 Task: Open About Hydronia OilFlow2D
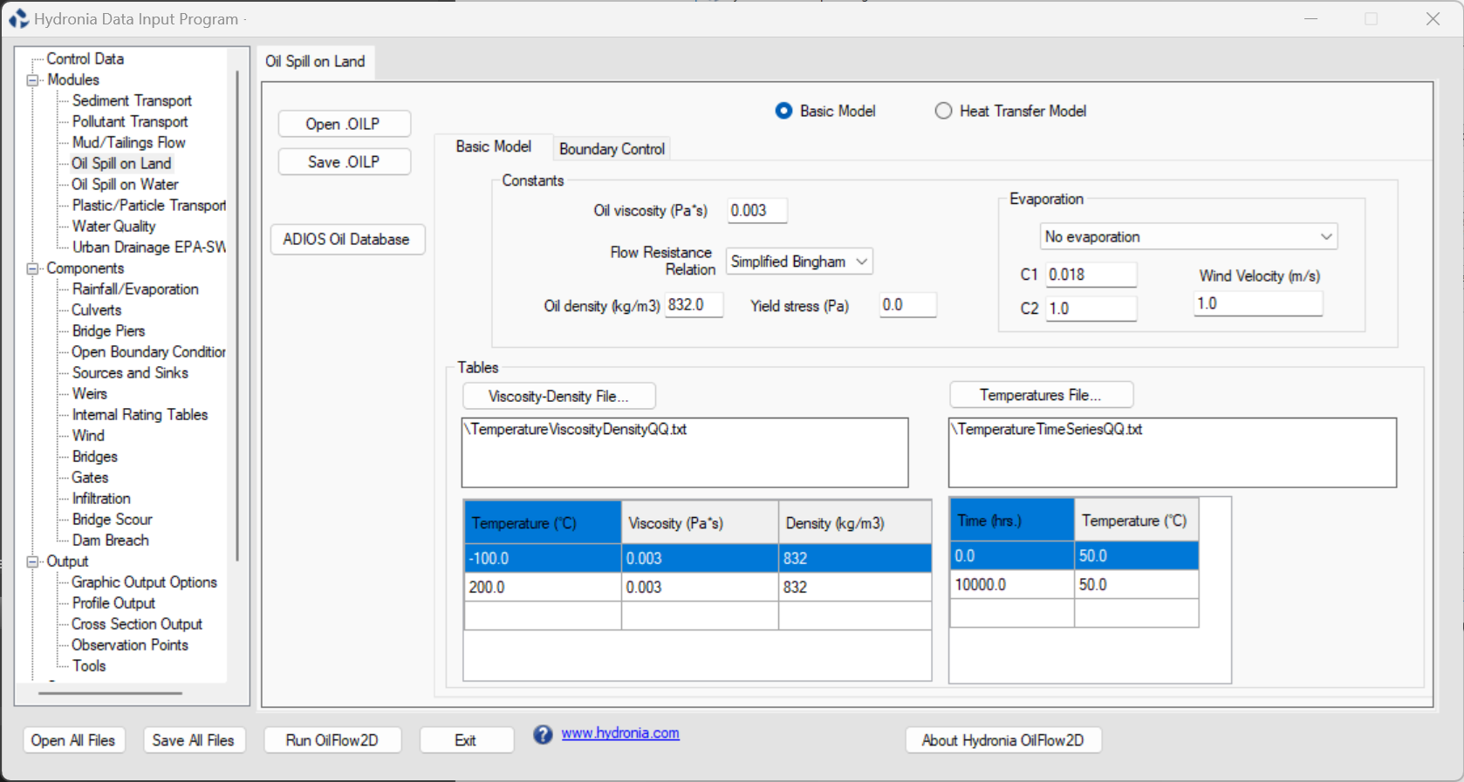pos(1003,740)
